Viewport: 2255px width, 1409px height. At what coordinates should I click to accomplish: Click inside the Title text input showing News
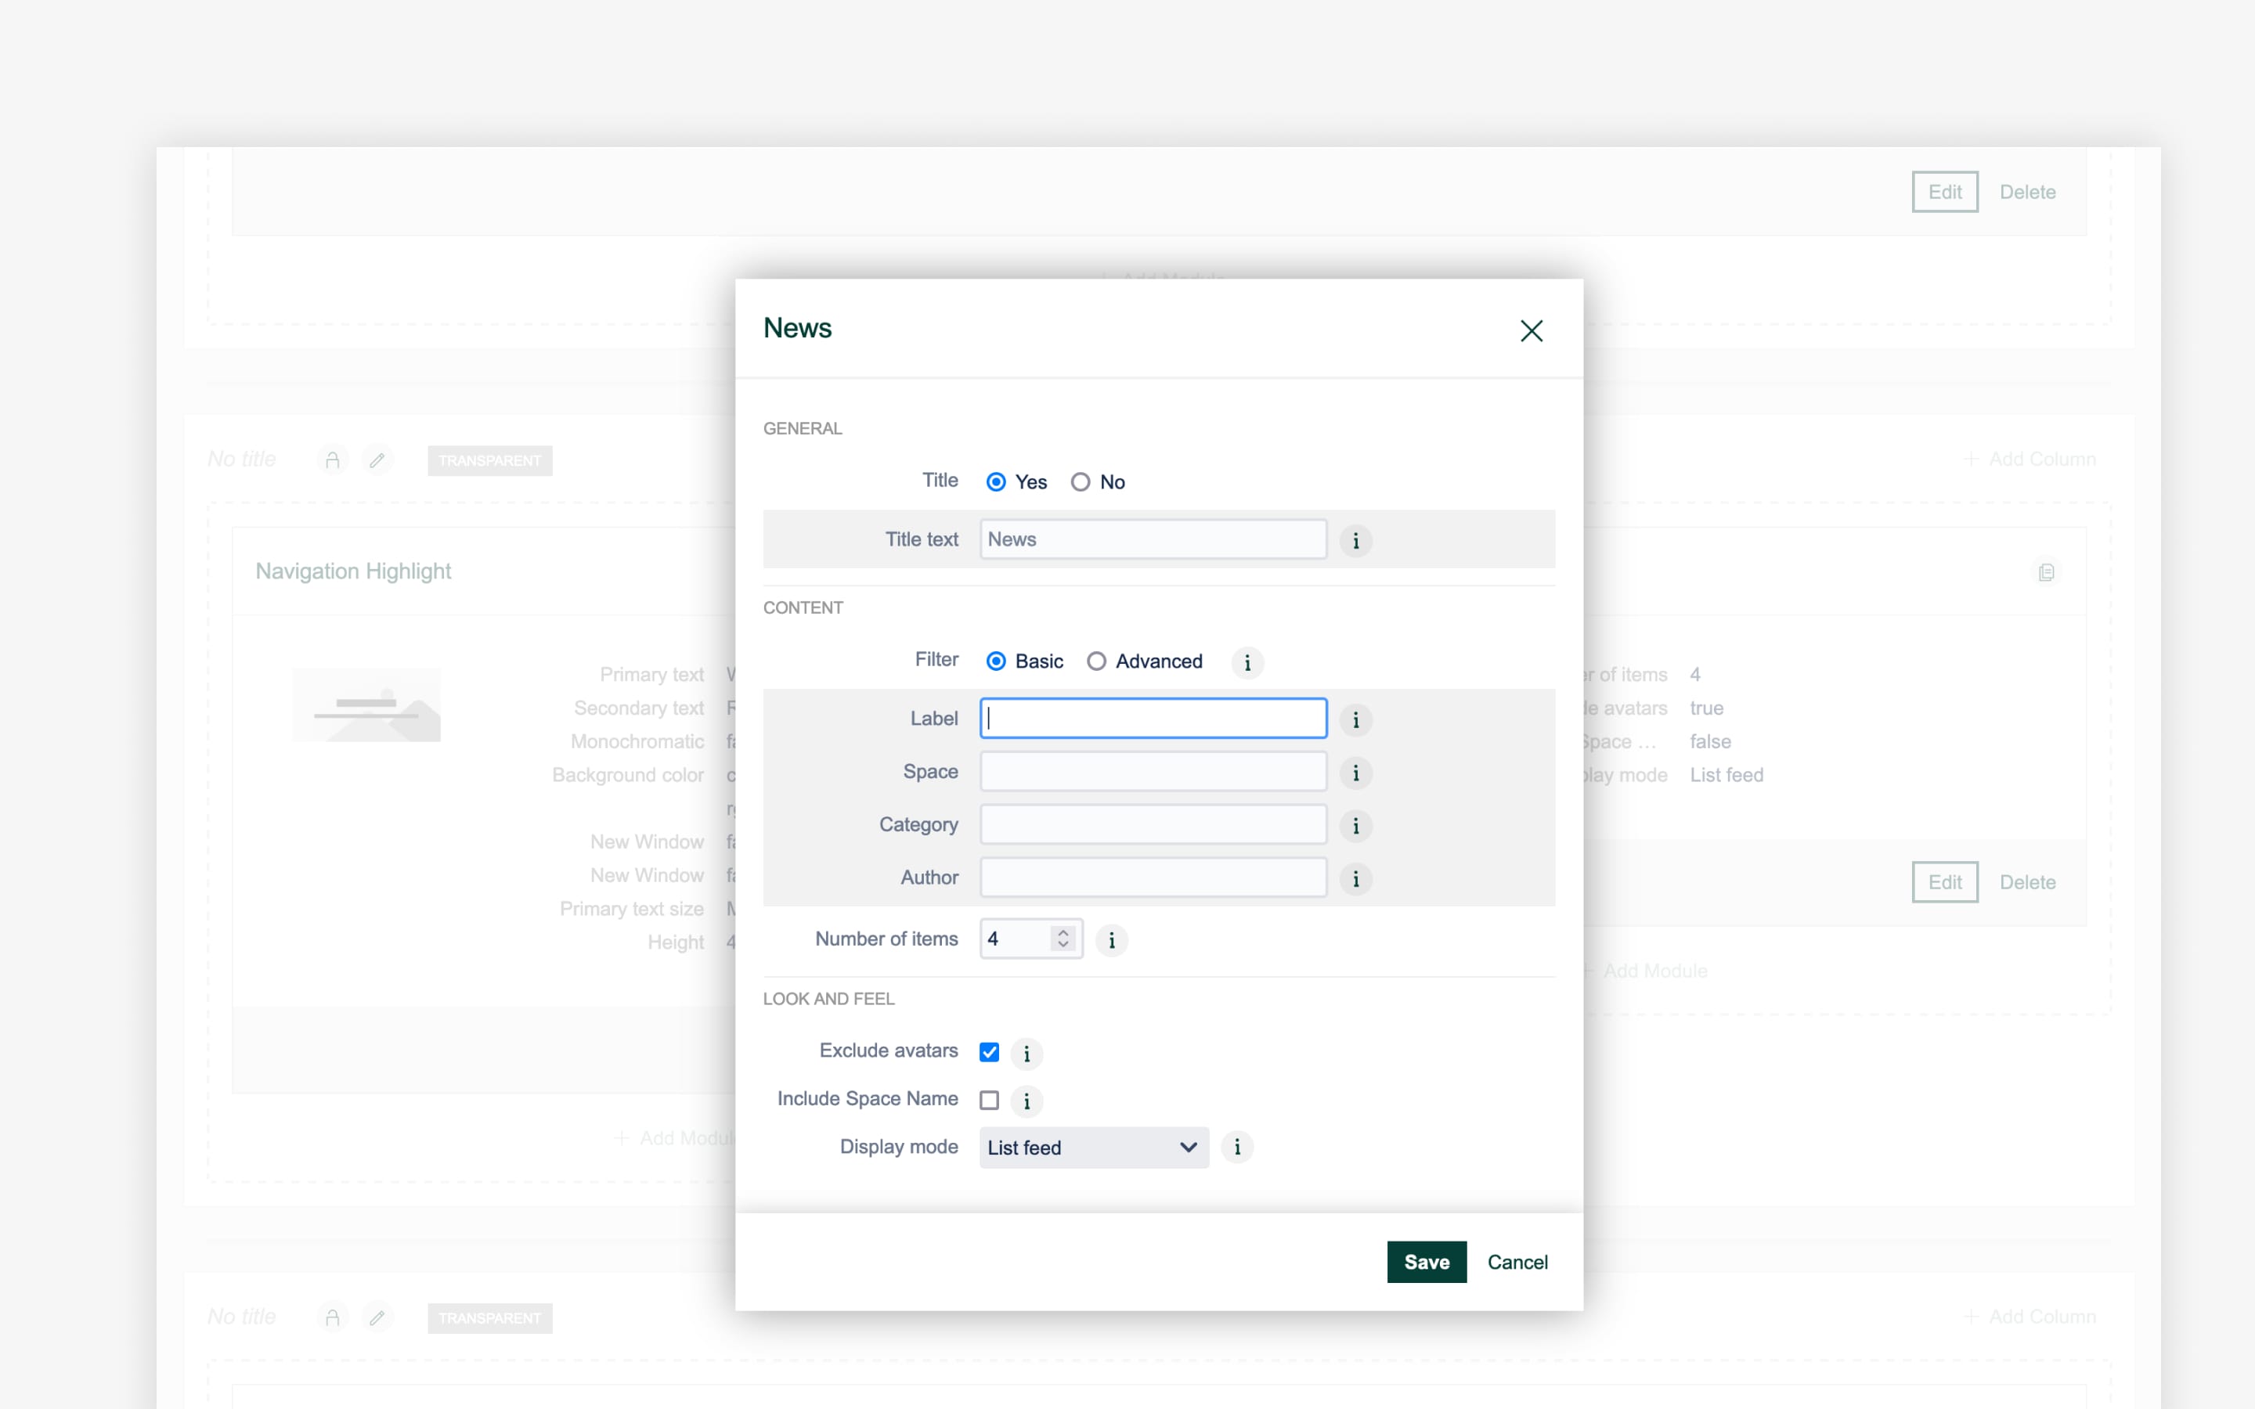tap(1153, 539)
